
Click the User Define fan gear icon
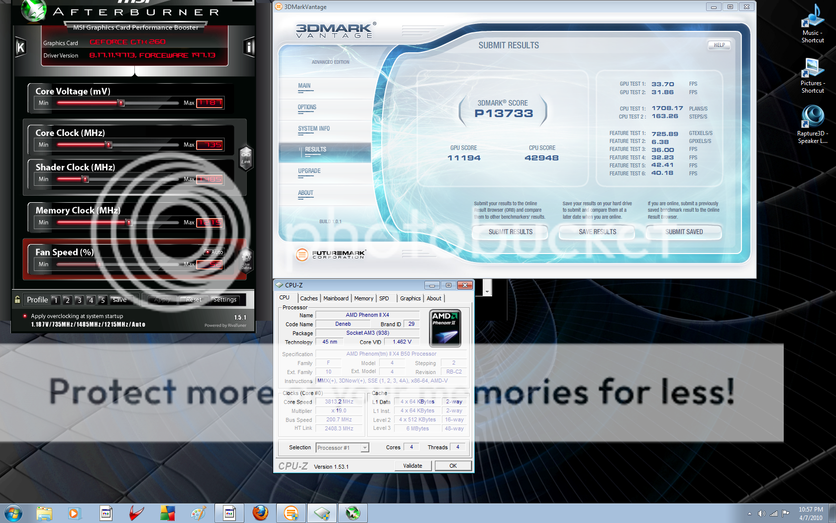246,260
